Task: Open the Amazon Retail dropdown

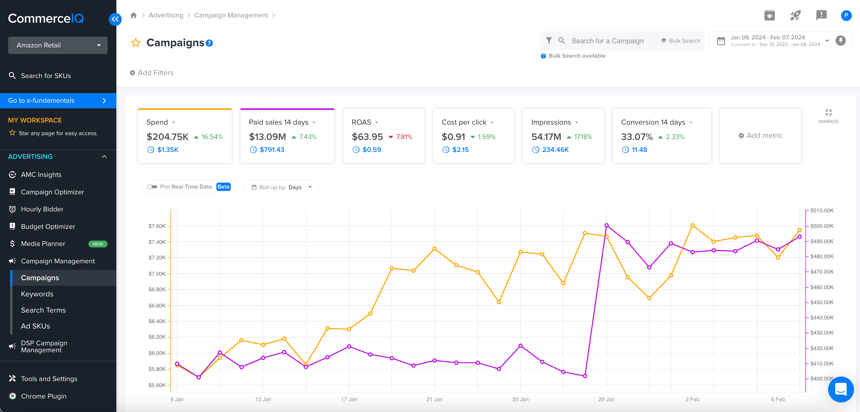Action: click(58, 45)
